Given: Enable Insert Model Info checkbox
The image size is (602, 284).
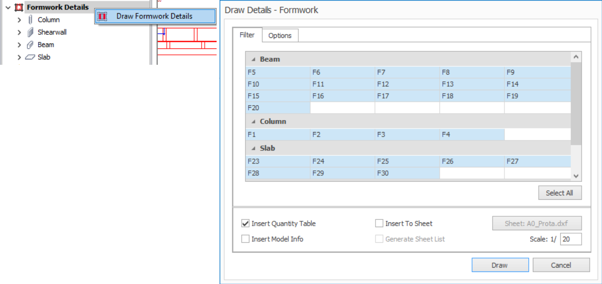Looking at the screenshot, I should (x=245, y=239).
